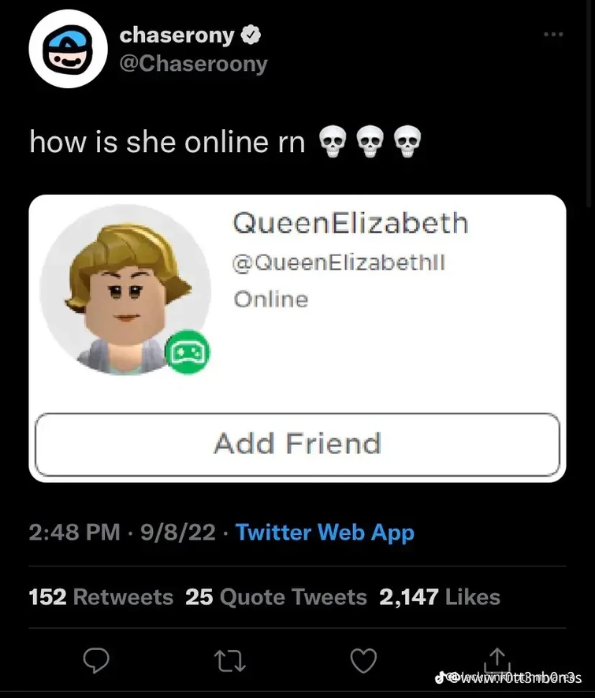The height and width of the screenshot is (698, 595).
Task: View the 152 Retweets list
Action: pyautogui.click(x=102, y=597)
